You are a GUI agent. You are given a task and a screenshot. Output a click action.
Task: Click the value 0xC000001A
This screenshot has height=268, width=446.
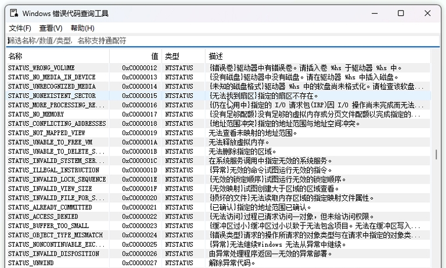coord(139,142)
